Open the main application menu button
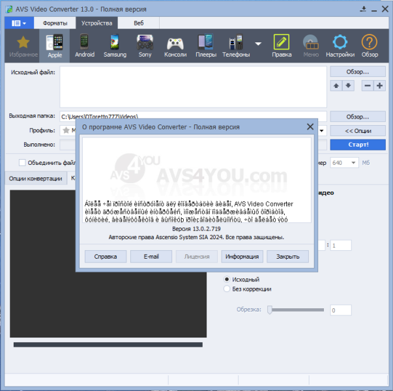Screen dimensions: 393x391 pyautogui.click(x=19, y=23)
